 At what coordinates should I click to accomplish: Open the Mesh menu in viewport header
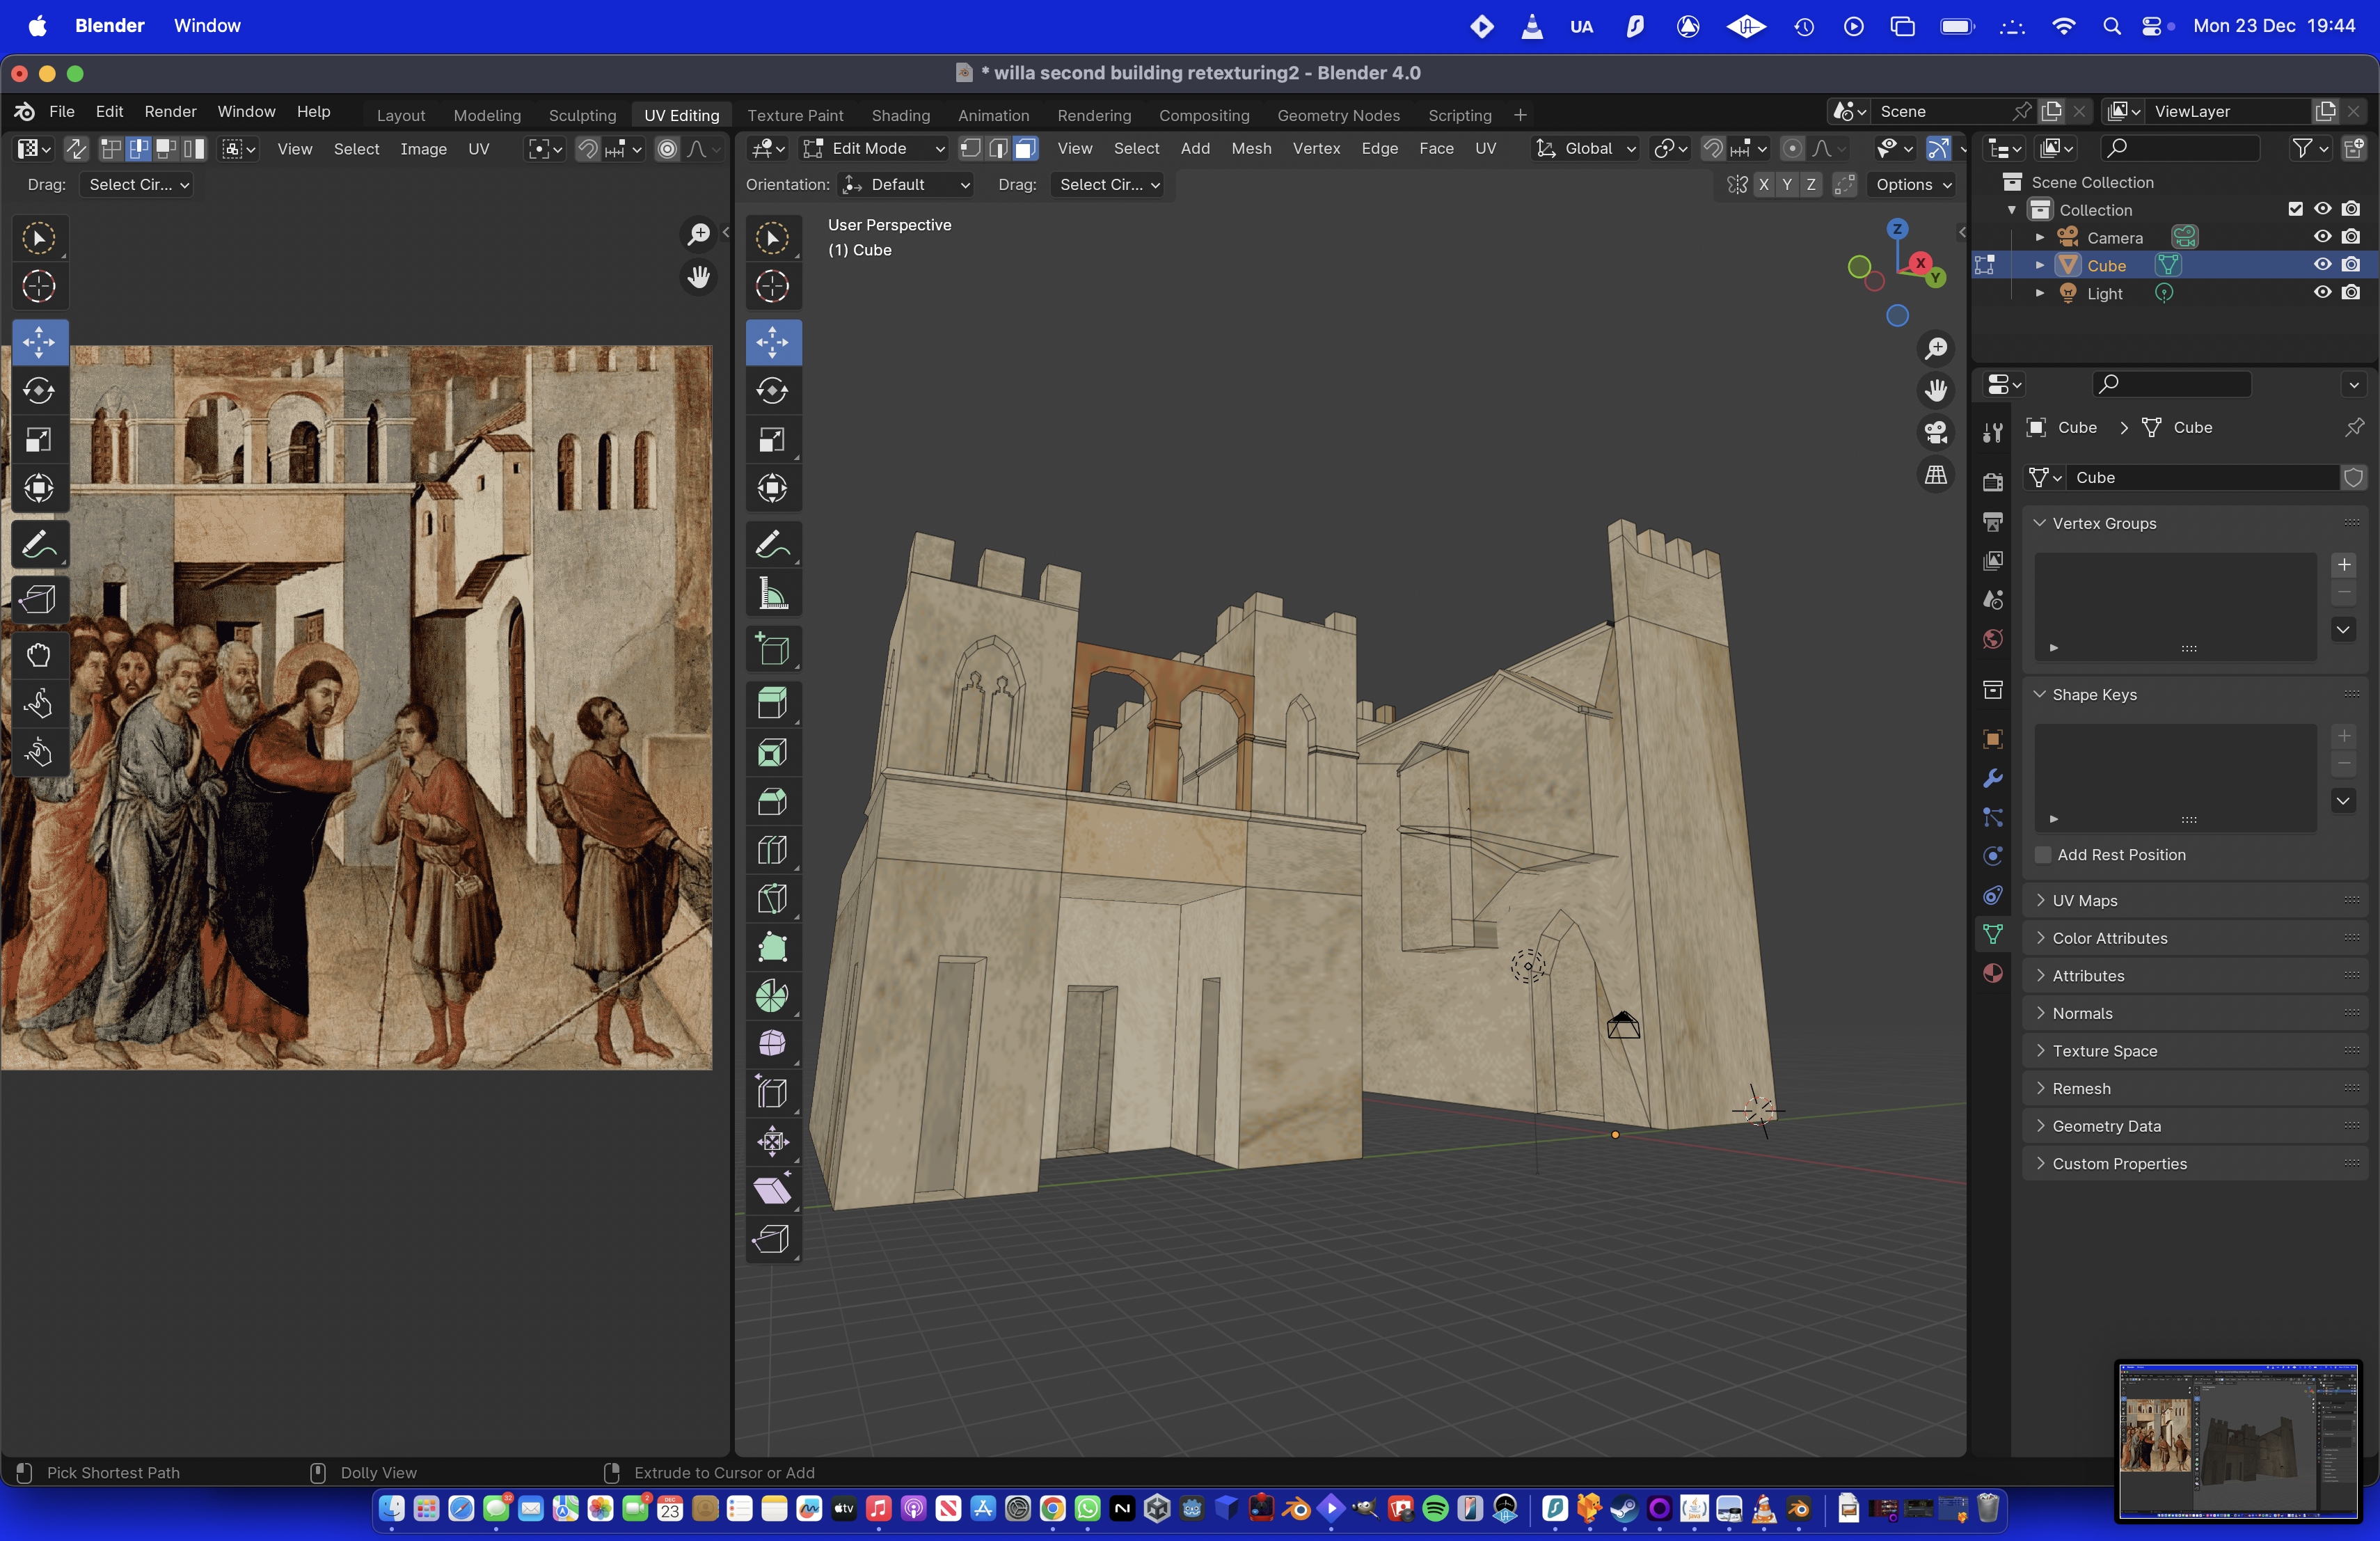pyautogui.click(x=1250, y=148)
